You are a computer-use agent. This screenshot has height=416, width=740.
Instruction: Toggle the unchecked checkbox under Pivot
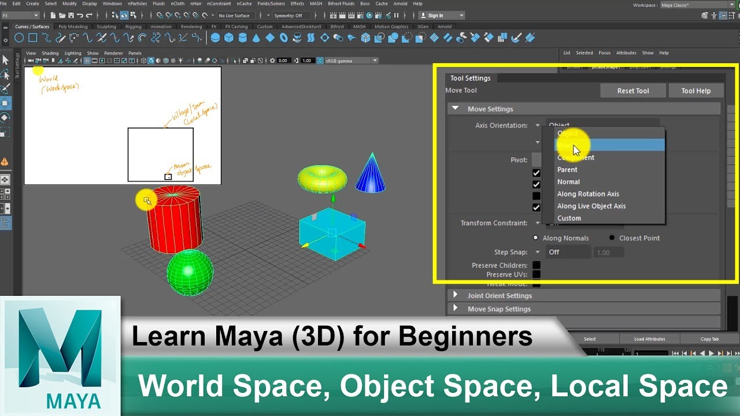click(x=536, y=196)
